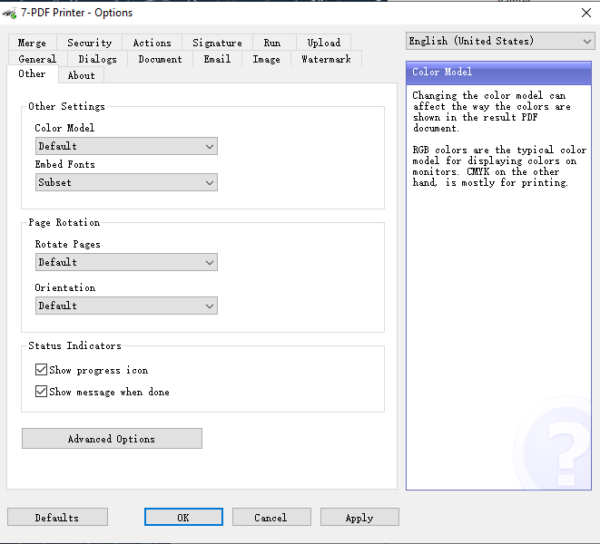The image size is (600, 544).
Task: Go to the Actions tab
Action: tap(152, 43)
